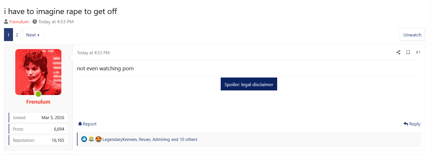
Task: Go to page 2 of thread
Action: click(17, 35)
